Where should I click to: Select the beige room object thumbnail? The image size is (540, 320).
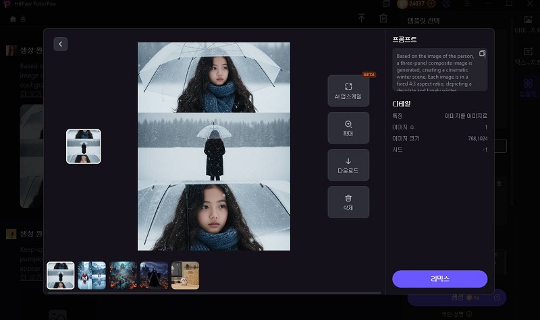pyautogui.click(x=185, y=276)
